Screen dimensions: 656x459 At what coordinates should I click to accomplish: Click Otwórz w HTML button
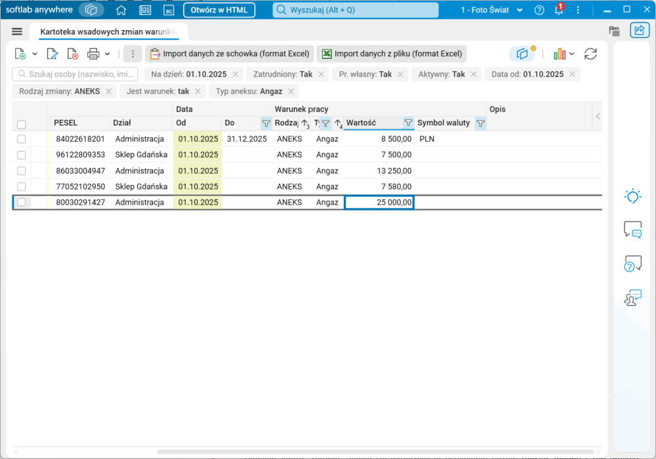[x=219, y=10]
